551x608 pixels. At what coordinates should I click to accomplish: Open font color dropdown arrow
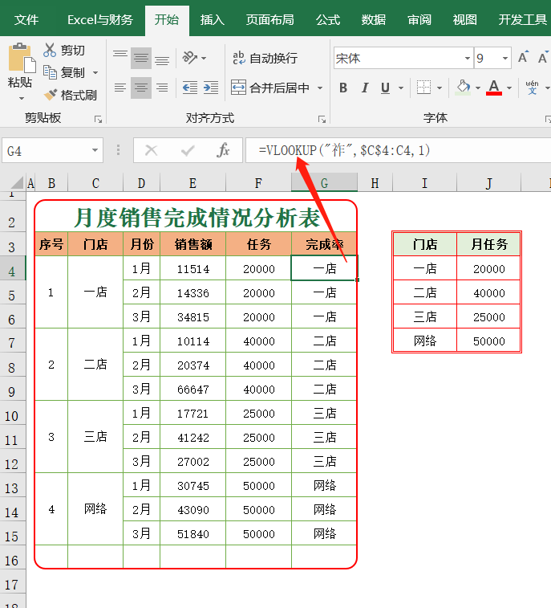click(508, 88)
